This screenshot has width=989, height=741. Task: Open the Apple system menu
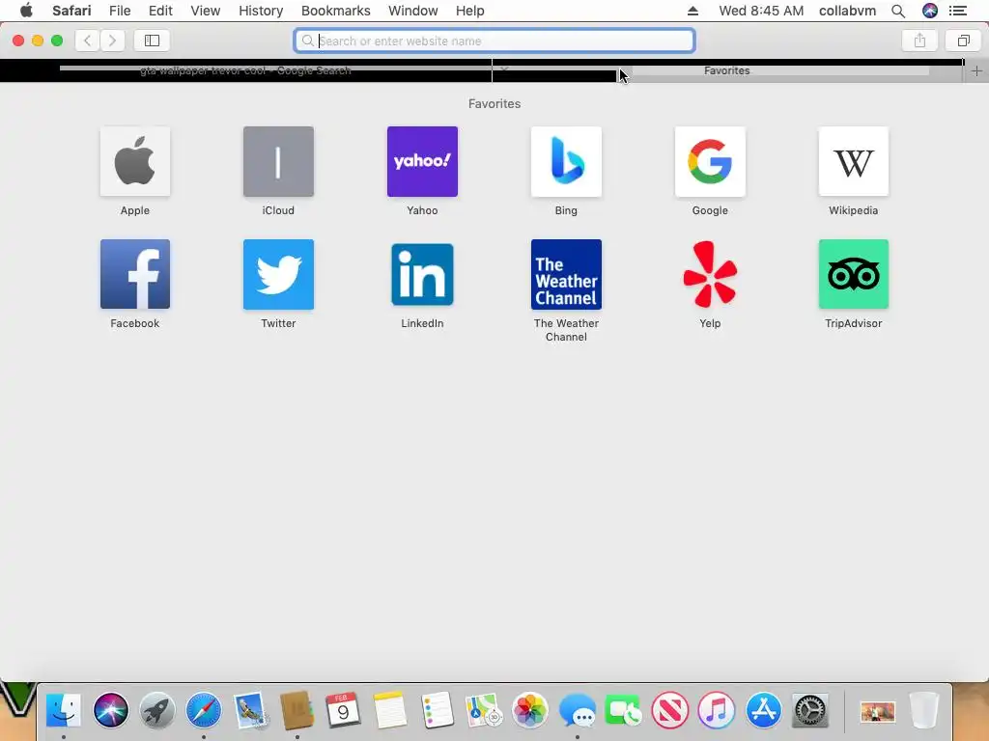point(26,11)
